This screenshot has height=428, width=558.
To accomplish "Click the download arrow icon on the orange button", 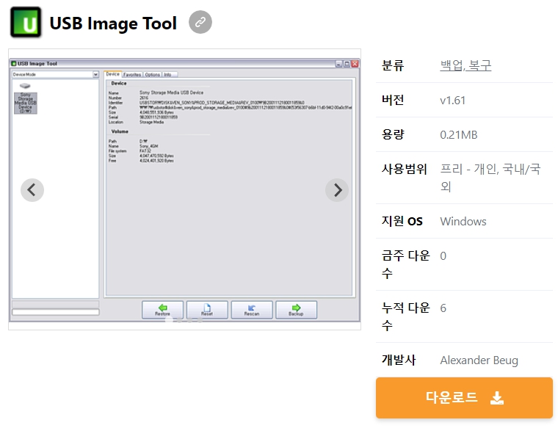I will pos(497,398).
